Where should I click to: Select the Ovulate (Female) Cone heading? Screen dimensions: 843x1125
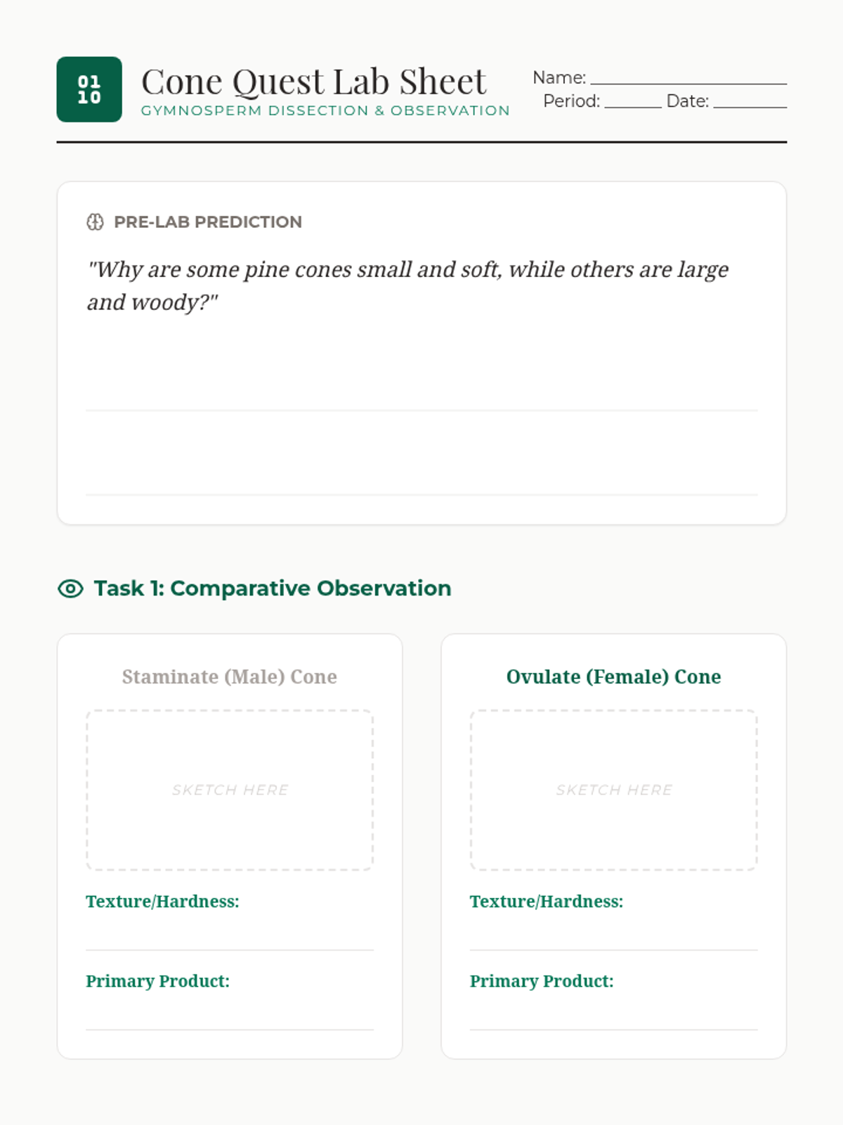point(614,676)
